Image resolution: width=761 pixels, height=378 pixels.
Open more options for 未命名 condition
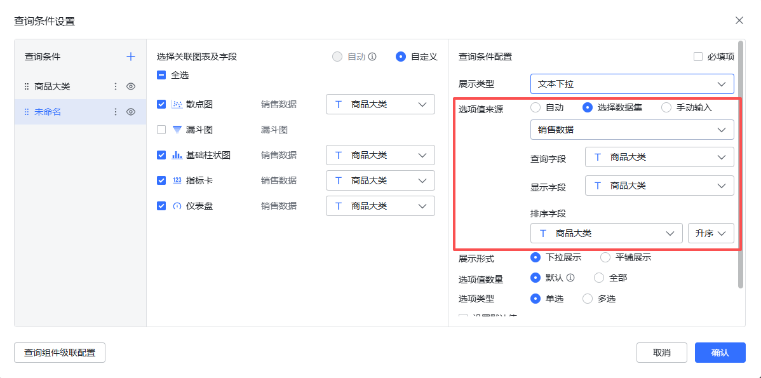(116, 112)
